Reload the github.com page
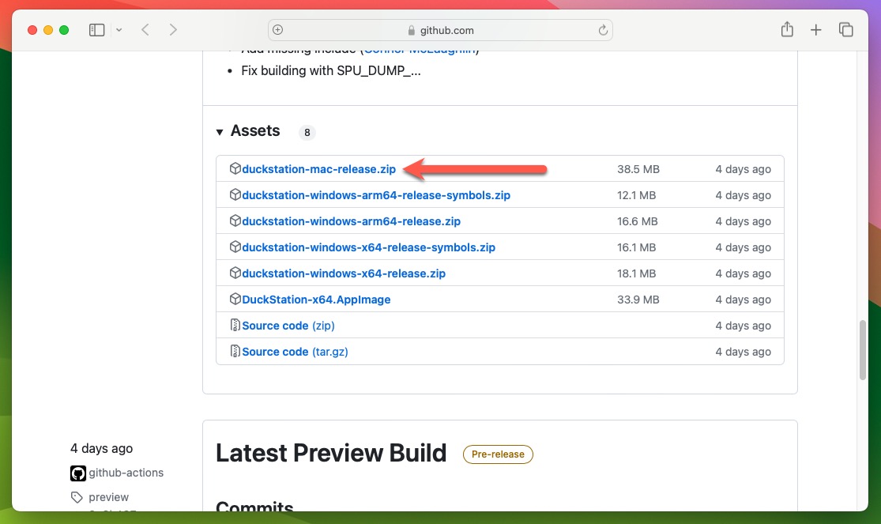 [603, 30]
